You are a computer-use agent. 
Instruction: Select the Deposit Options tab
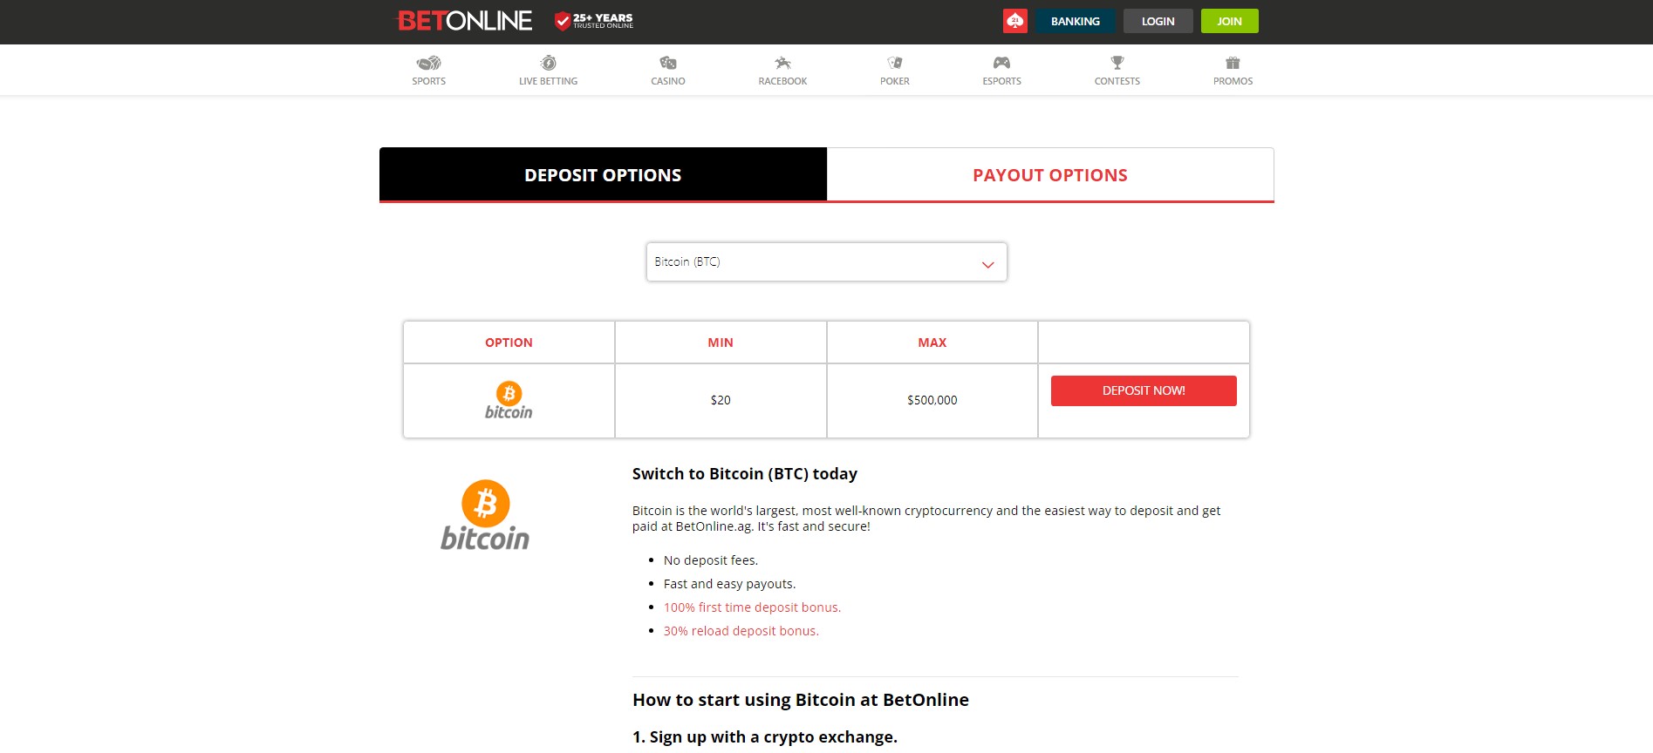(x=603, y=174)
